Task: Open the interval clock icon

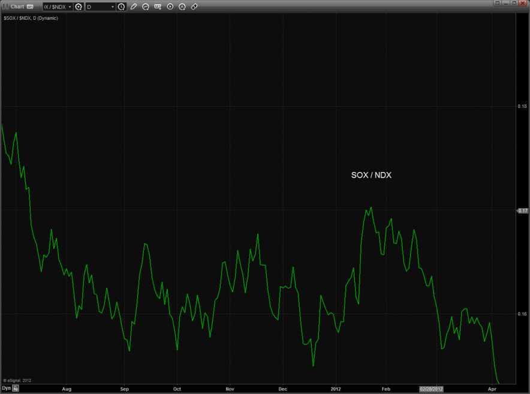Action: tap(122, 7)
